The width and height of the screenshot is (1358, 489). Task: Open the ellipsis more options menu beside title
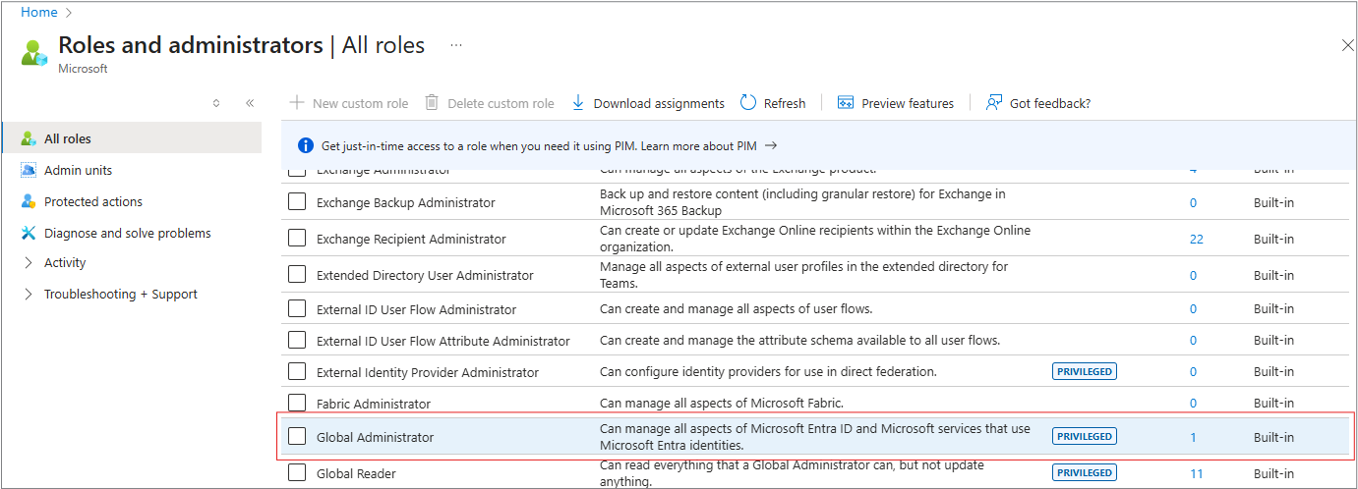pos(456,45)
